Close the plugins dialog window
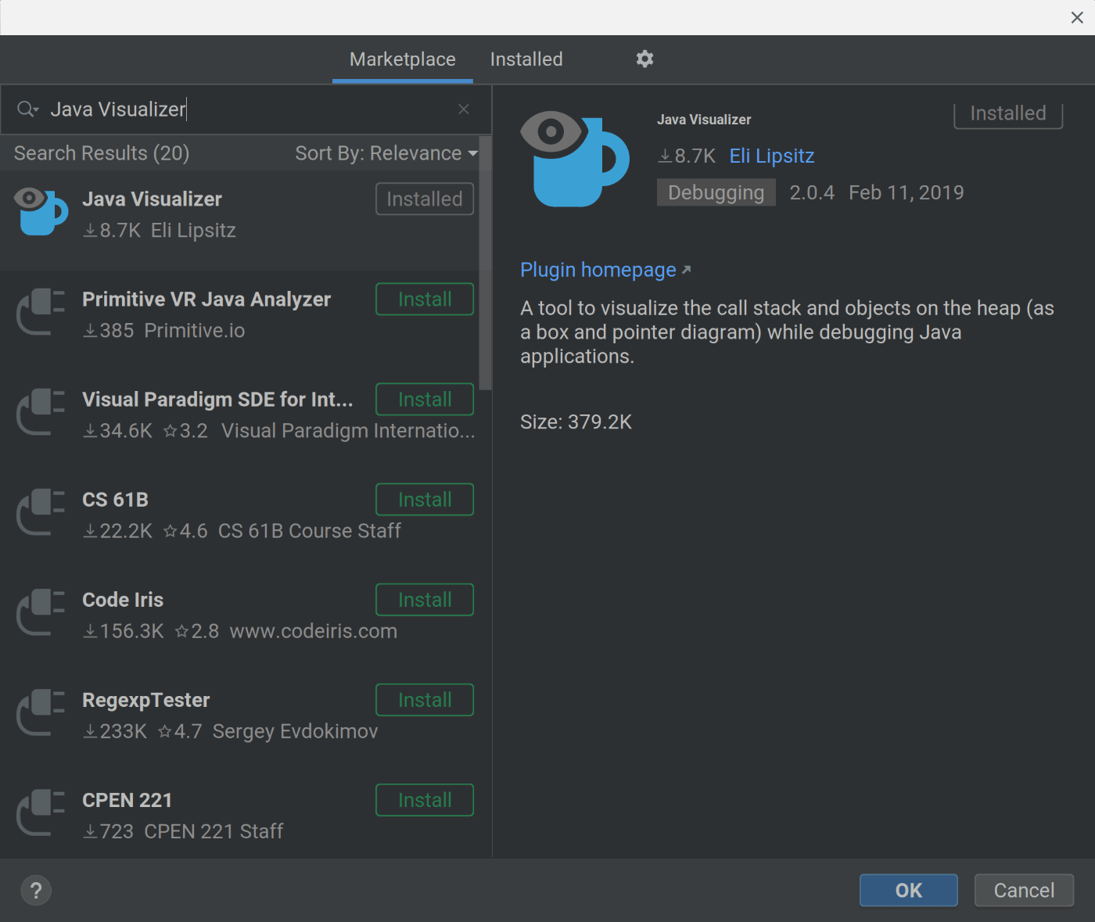This screenshot has width=1095, height=922. (1077, 17)
